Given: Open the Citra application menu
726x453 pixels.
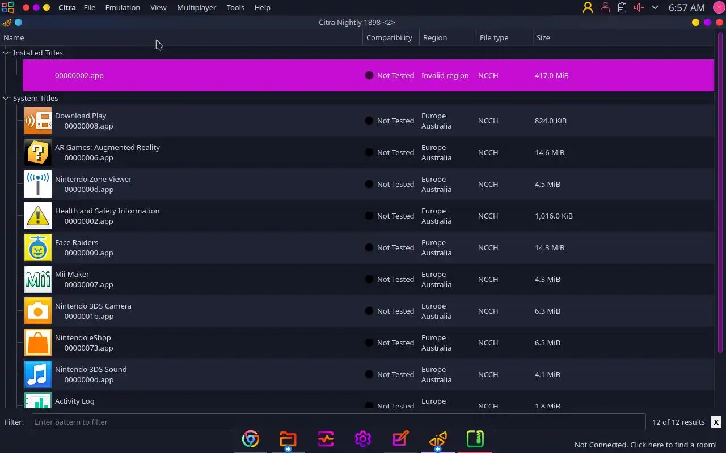Looking at the screenshot, I should (x=67, y=7).
